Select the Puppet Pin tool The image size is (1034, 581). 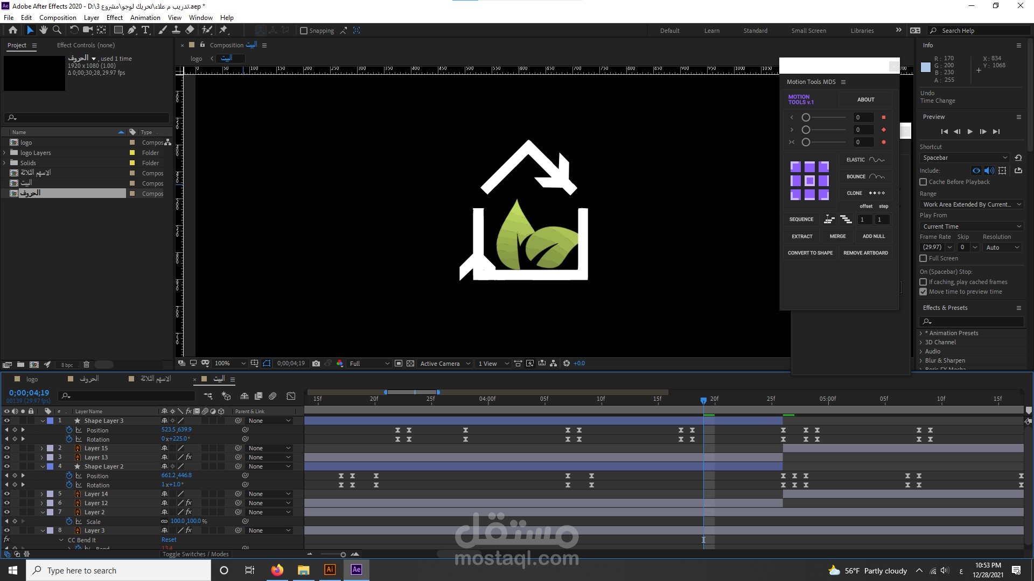[223, 30]
